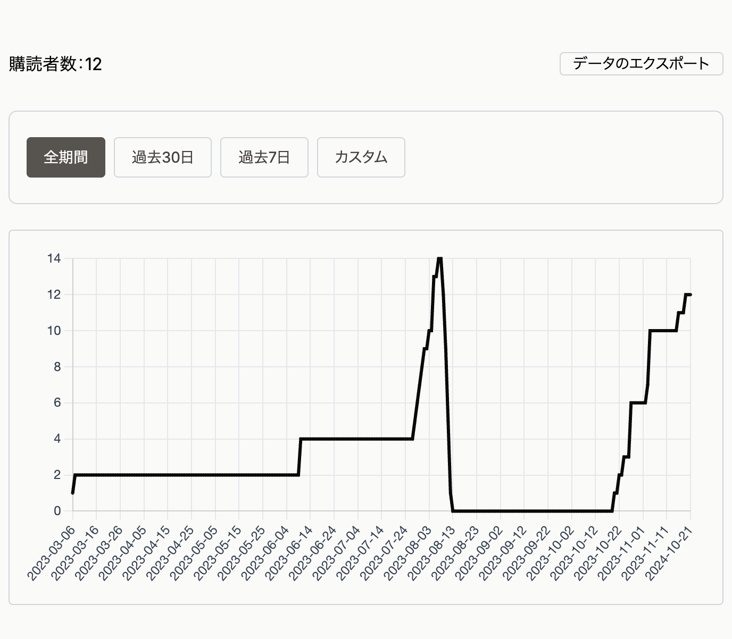Click the x-axis date 2023-09-12
732x639 pixels.
click(504, 552)
